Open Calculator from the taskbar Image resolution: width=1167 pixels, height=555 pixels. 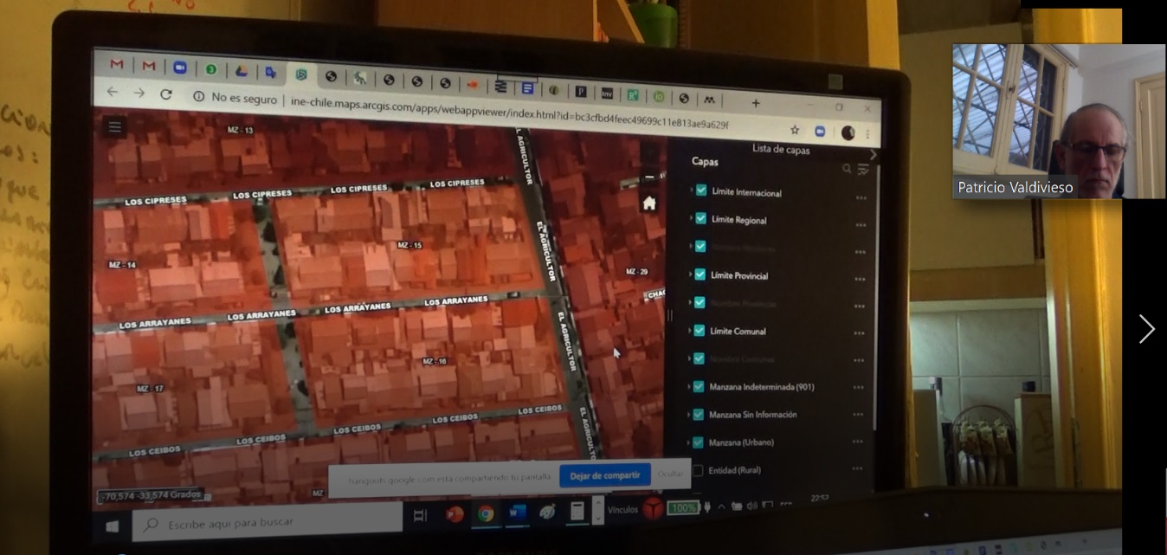tap(577, 510)
